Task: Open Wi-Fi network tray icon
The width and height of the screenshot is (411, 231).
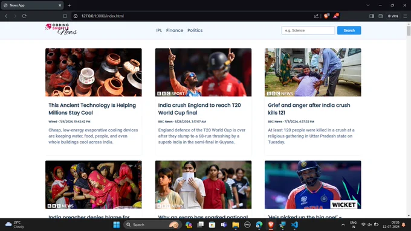Action: click(x=363, y=225)
